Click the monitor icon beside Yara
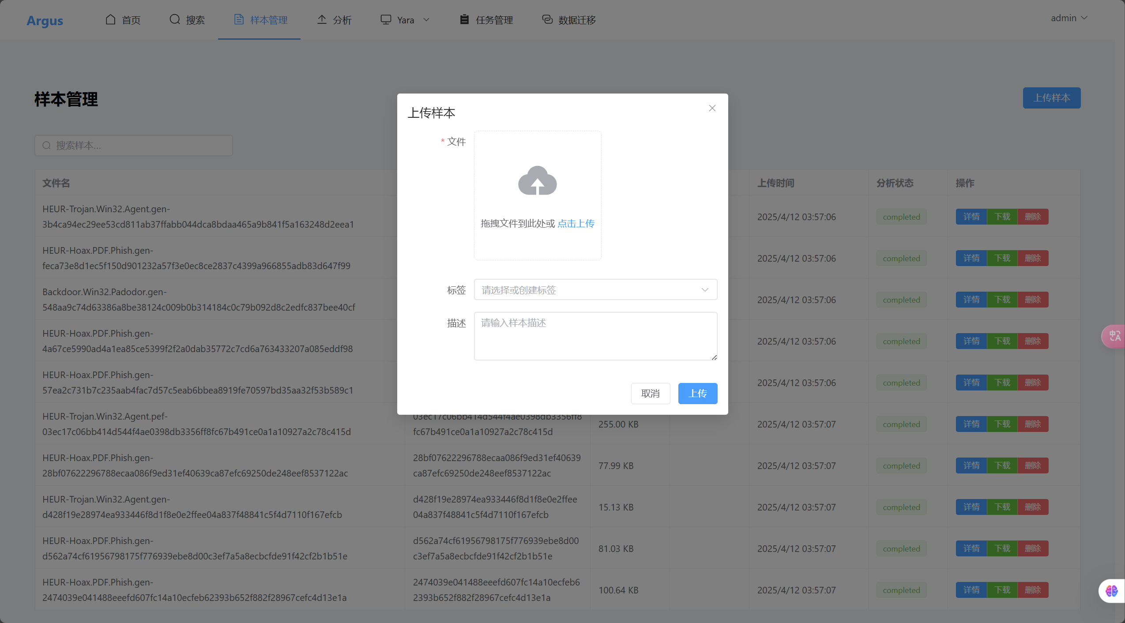This screenshot has width=1125, height=623. 386,19
